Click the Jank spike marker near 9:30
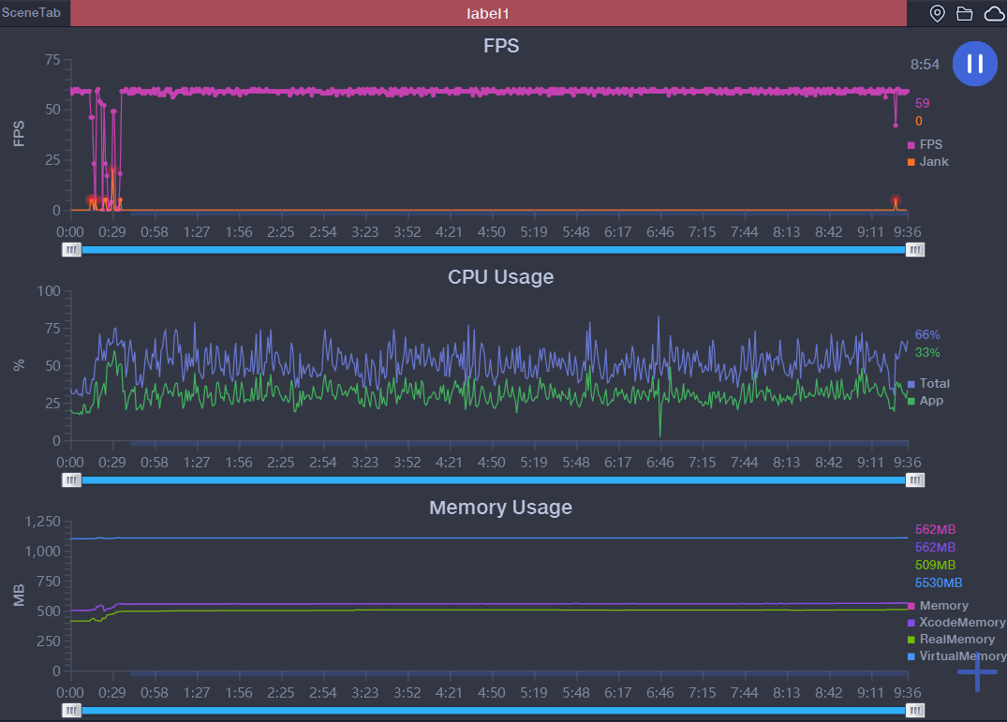 [896, 200]
